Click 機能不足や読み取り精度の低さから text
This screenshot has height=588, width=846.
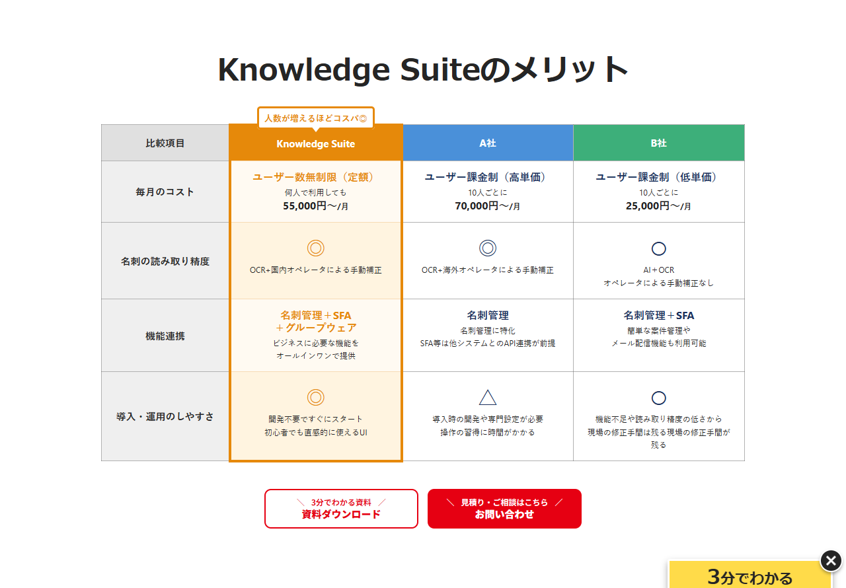tap(659, 419)
